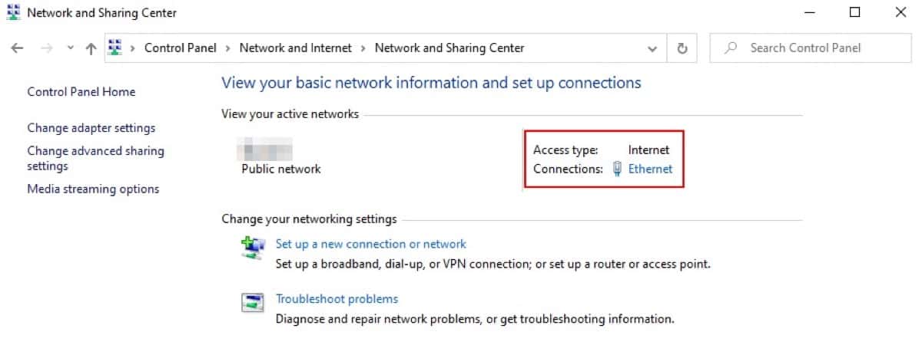Click the Control Panel icon in address bar

(116, 48)
